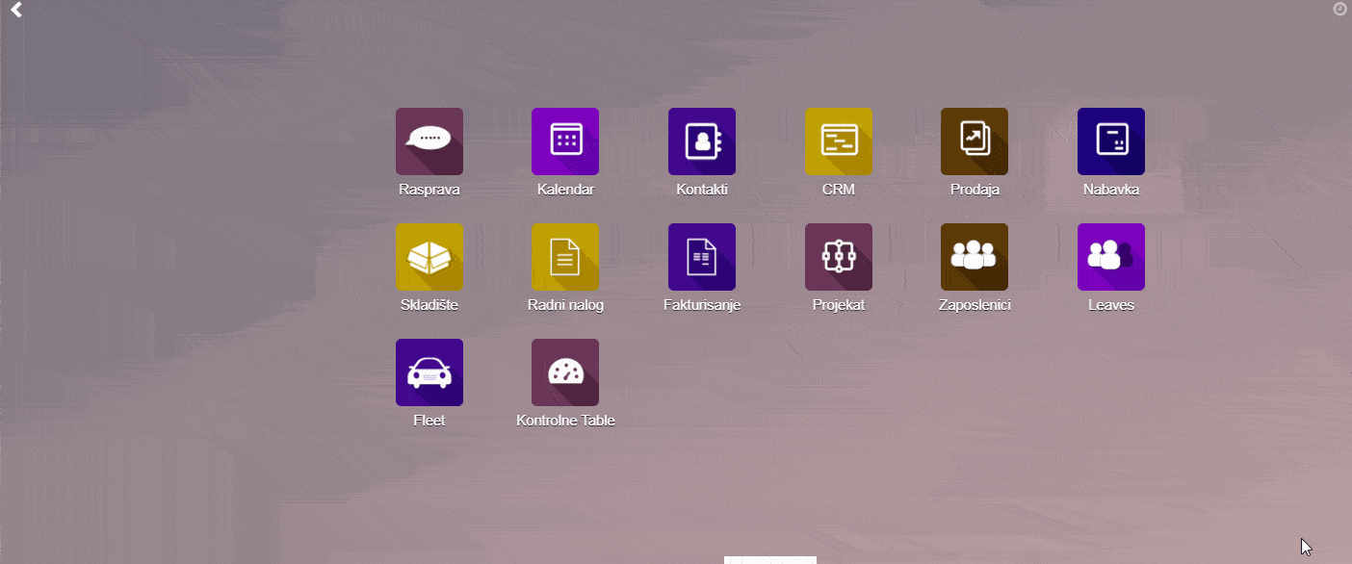The image size is (1352, 564).
Task: Open the Fakturisanje invoicing app
Action: [702, 257]
